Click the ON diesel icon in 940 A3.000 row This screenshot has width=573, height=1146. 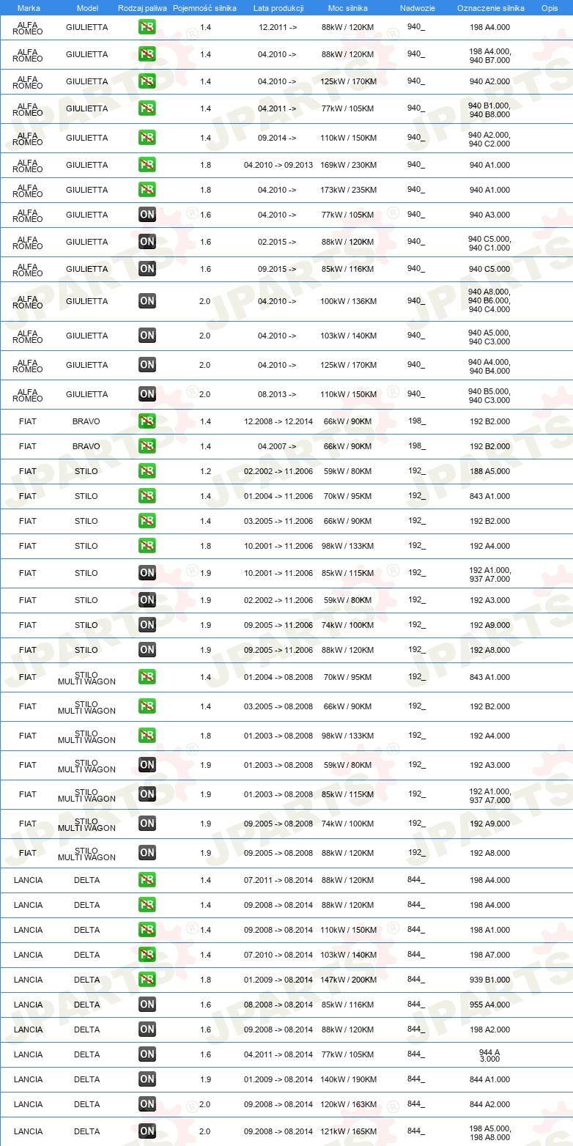[147, 215]
